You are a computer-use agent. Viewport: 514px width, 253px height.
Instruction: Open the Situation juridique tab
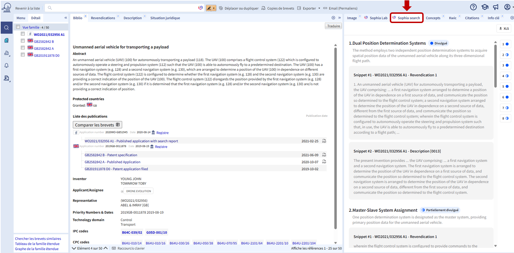pos(165,18)
